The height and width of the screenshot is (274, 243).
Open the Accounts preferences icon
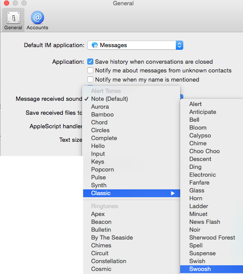37,20
